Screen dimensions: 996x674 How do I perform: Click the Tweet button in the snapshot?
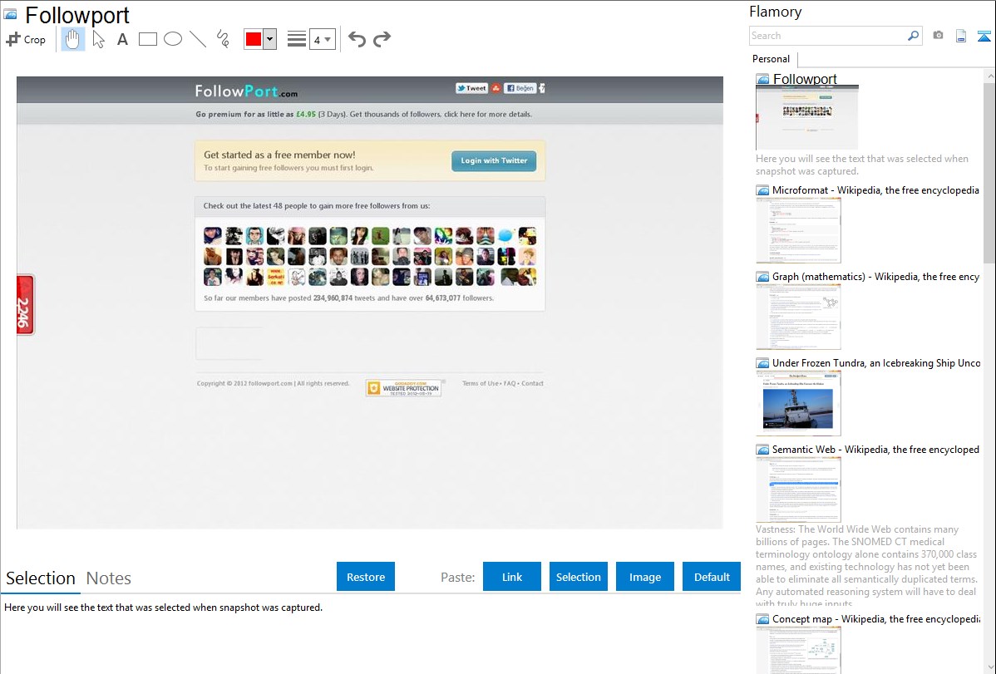pyautogui.click(x=471, y=88)
